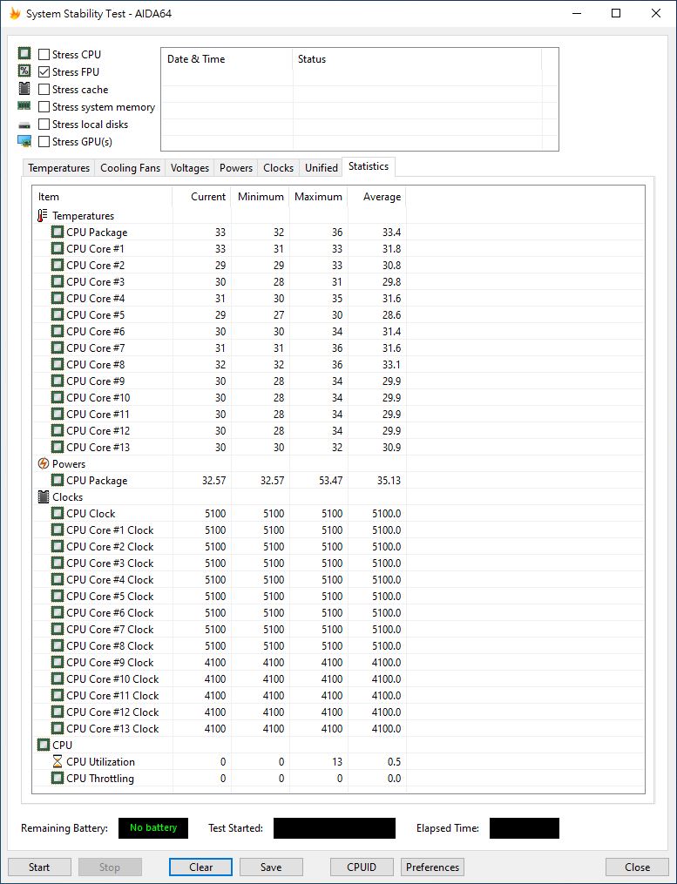The height and width of the screenshot is (884, 677).
Task: Click the CPU Core #1 temperature icon
Action: (57, 248)
